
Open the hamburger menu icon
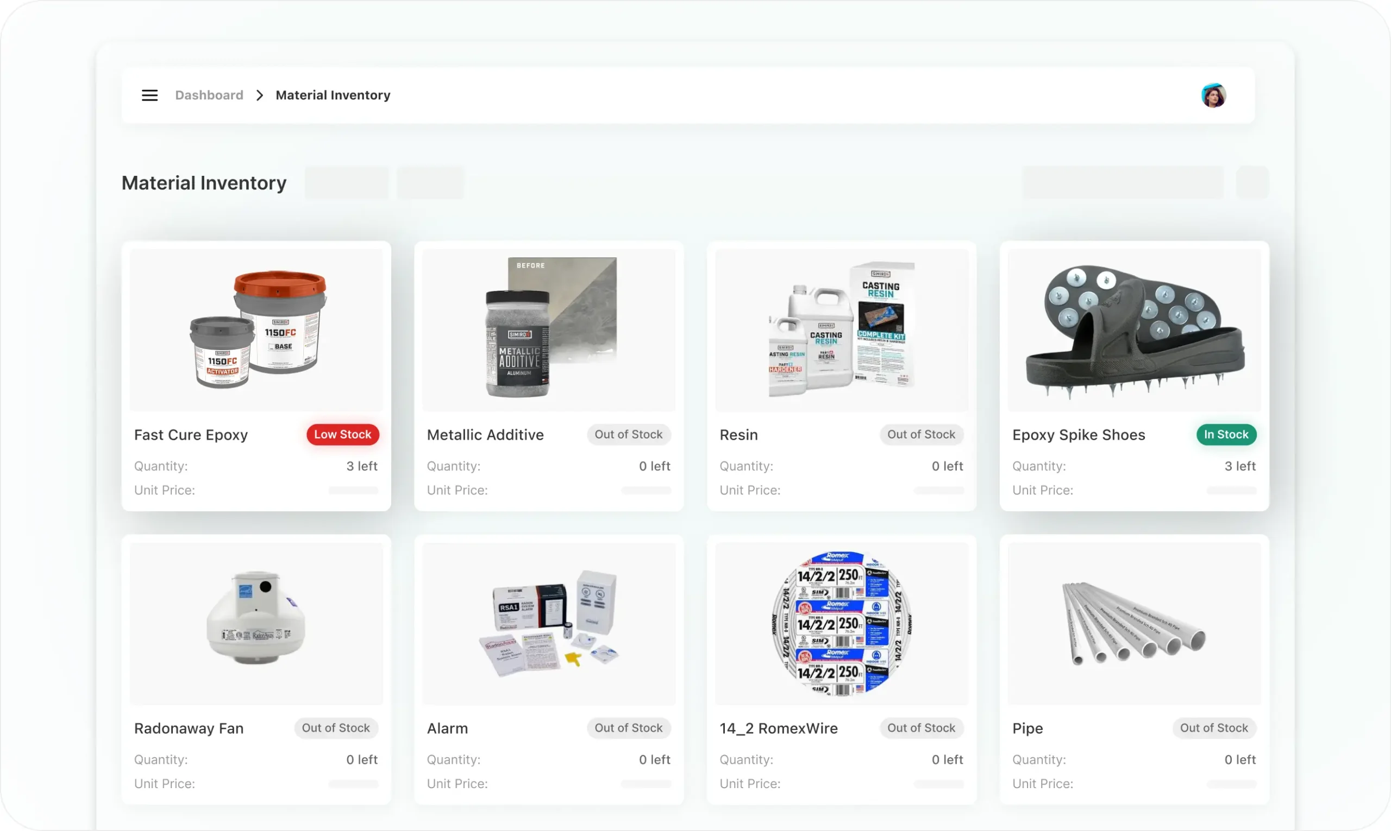(x=149, y=95)
